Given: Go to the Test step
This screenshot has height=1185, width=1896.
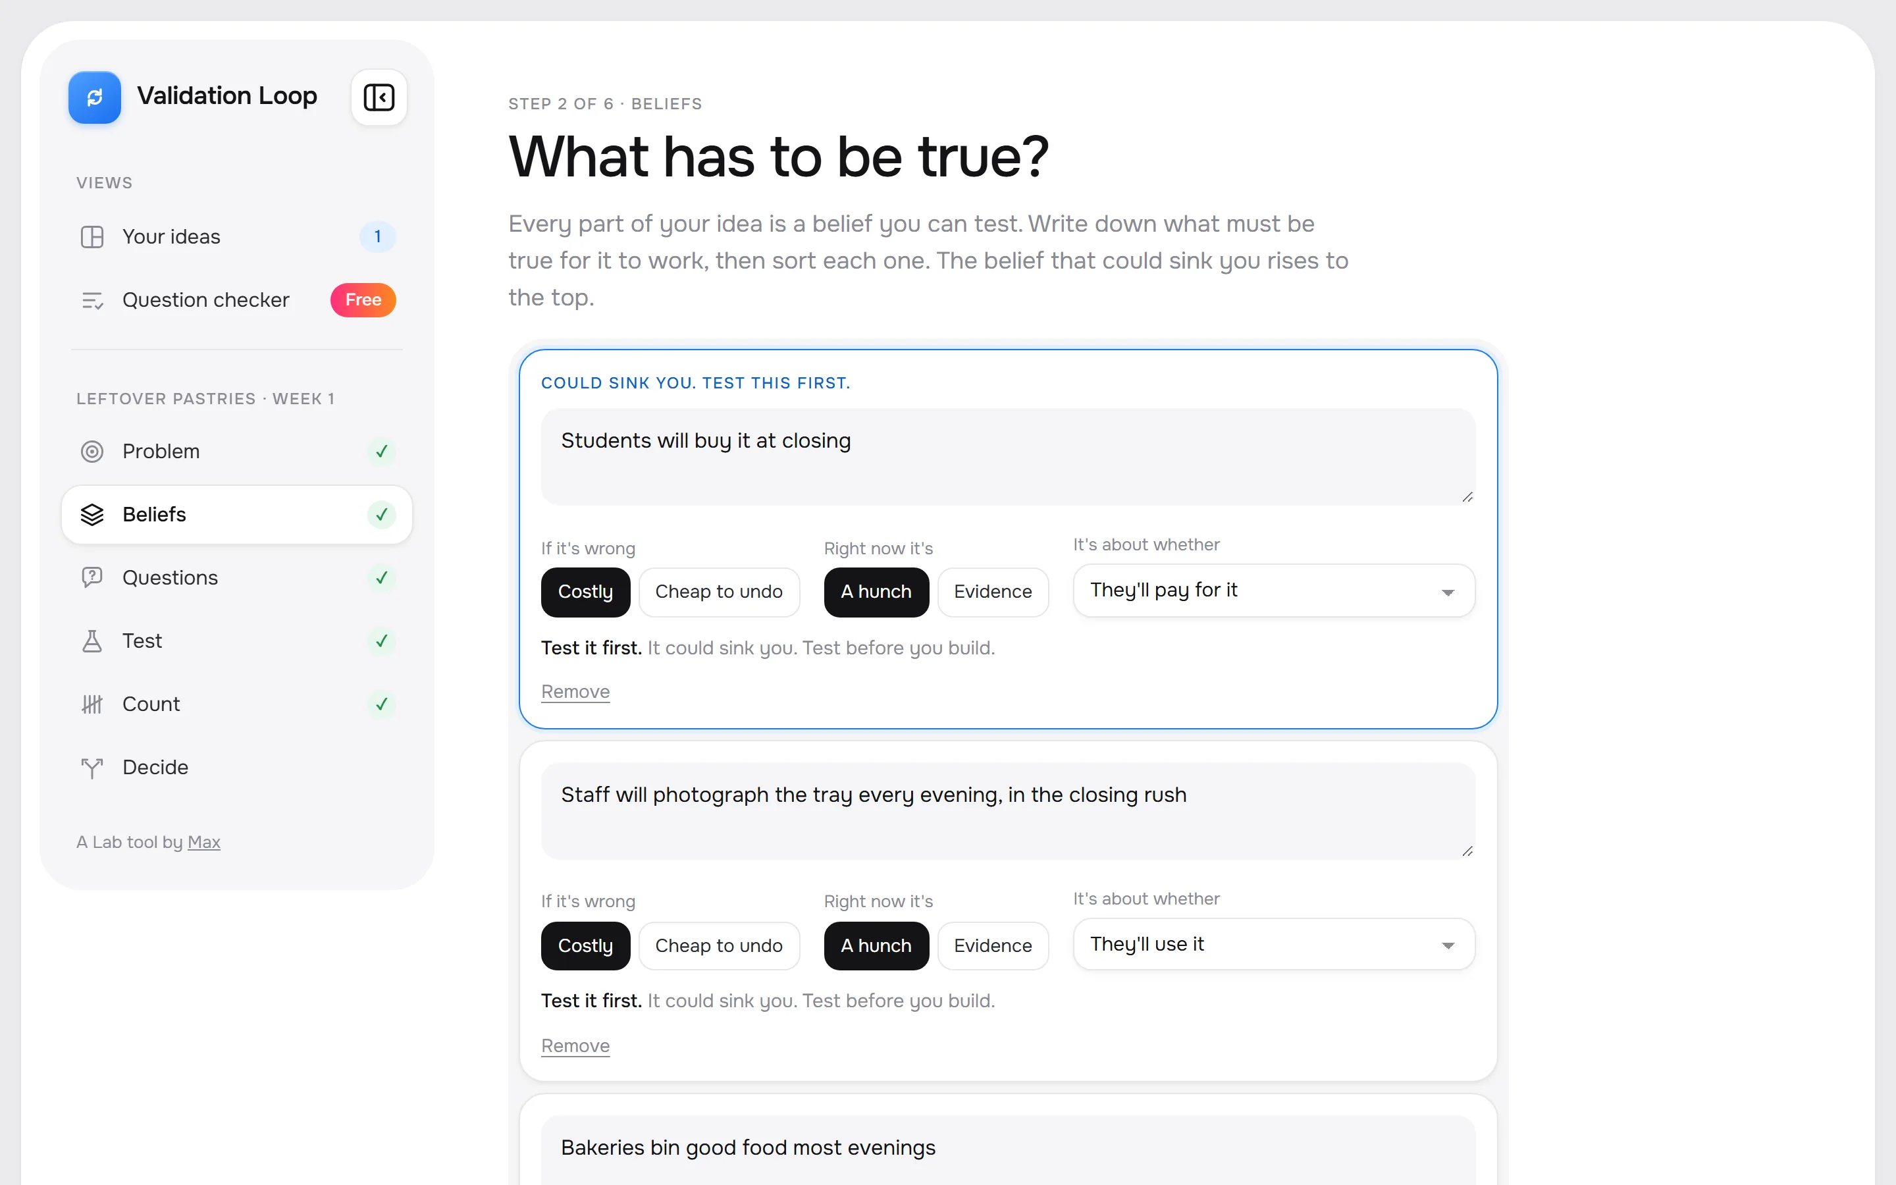Looking at the screenshot, I should coord(236,641).
